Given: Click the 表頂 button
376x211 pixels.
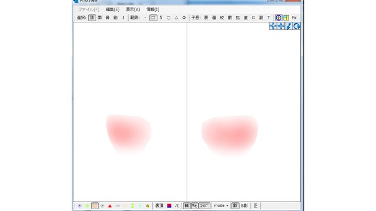Looking at the screenshot, I should (x=159, y=206).
